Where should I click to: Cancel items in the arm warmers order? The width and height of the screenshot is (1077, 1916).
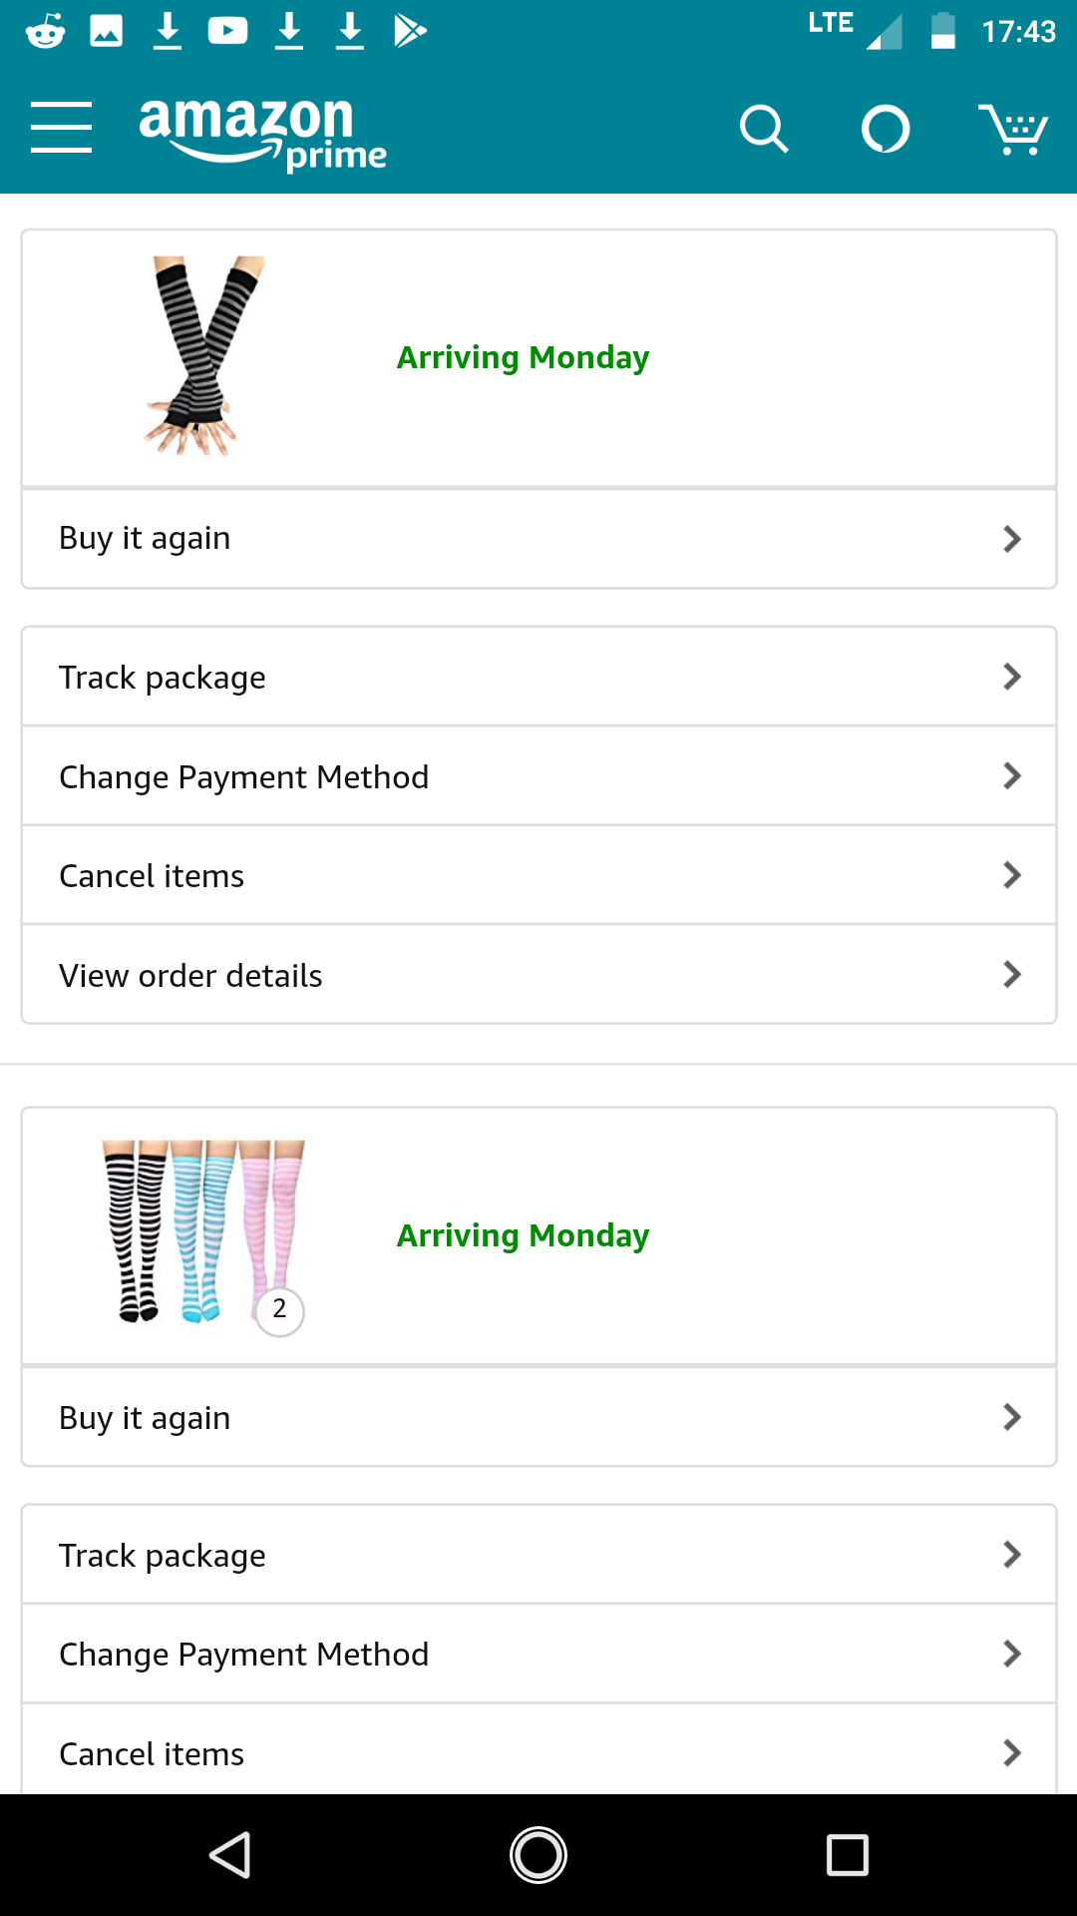pyautogui.click(x=538, y=876)
